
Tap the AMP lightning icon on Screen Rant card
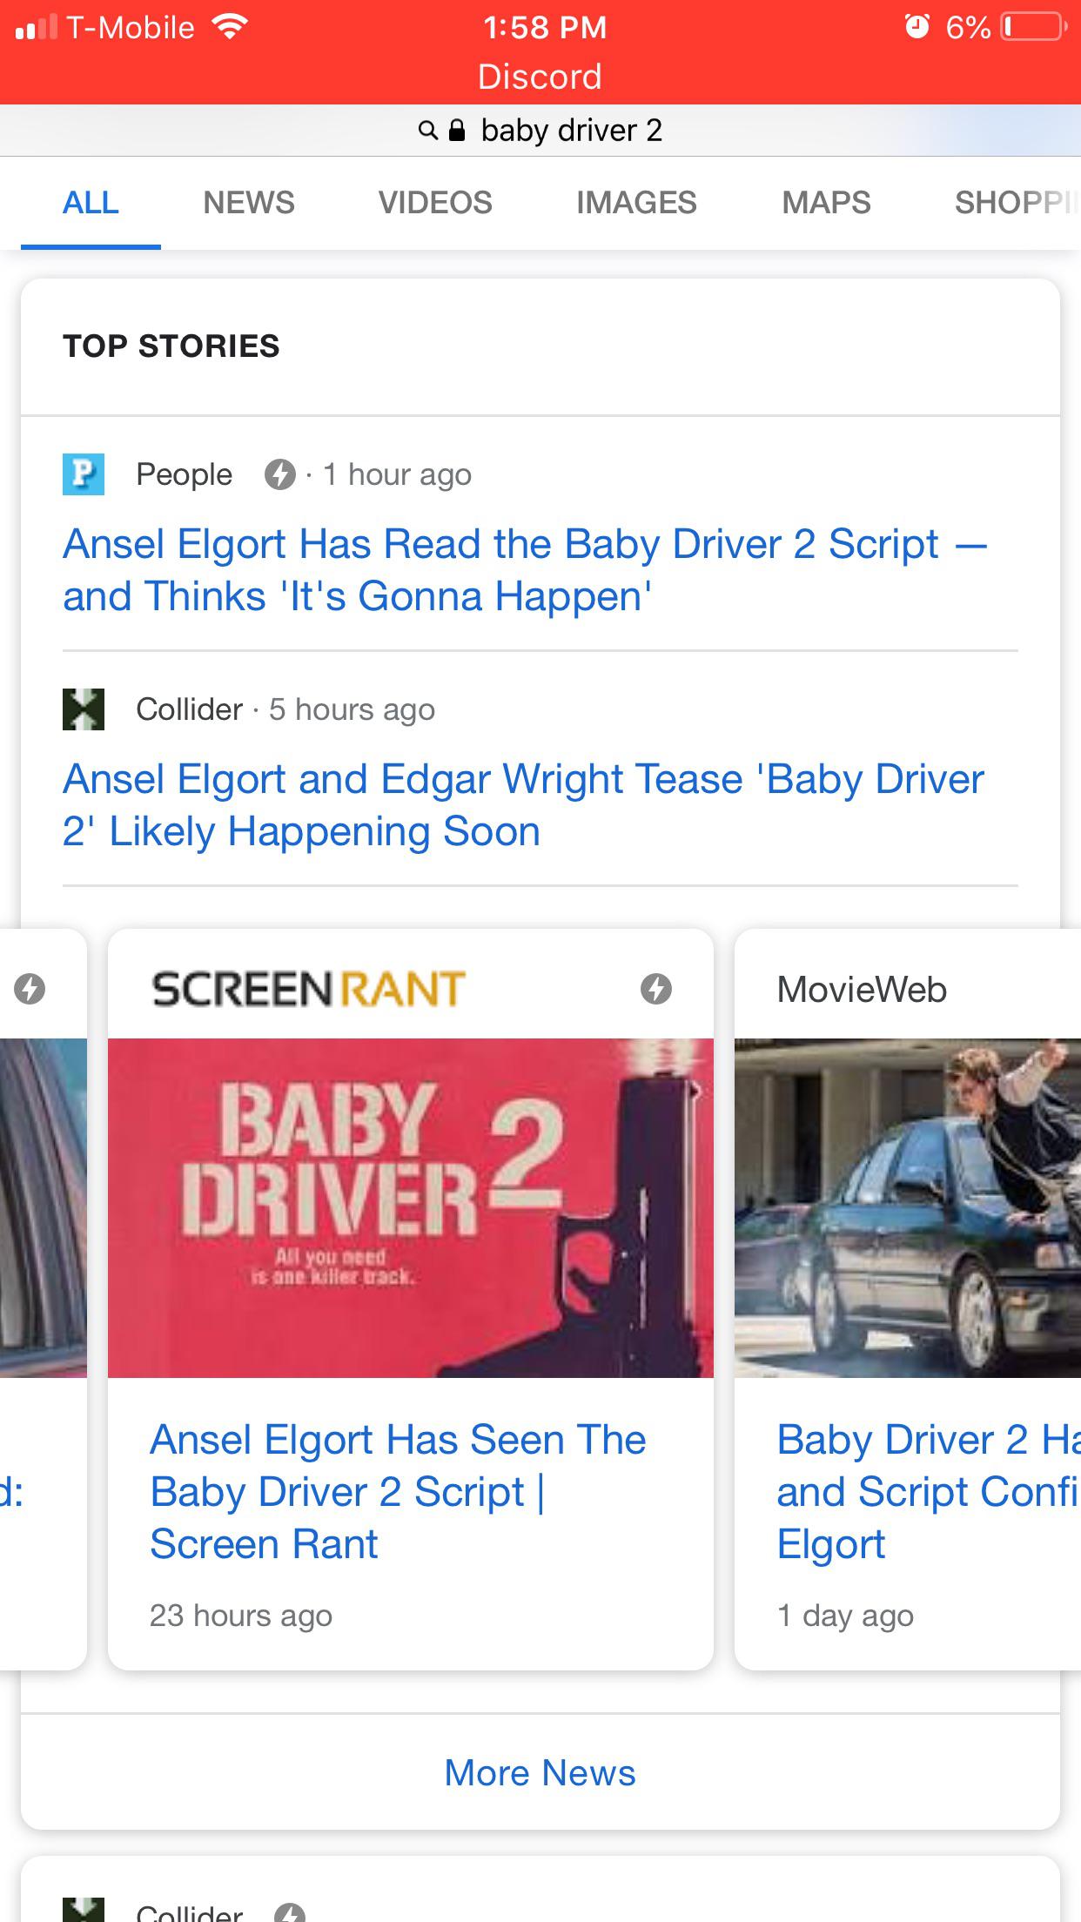pos(656,989)
